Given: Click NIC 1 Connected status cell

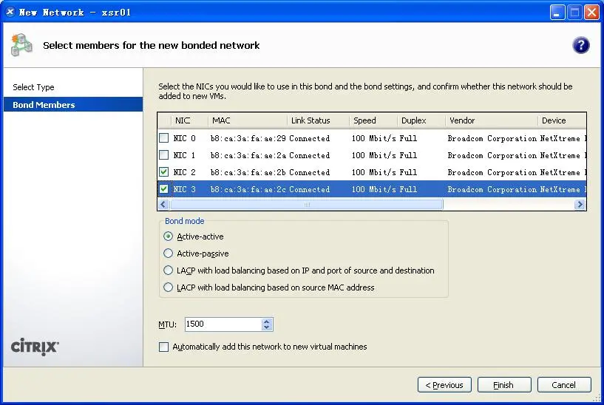Looking at the screenshot, I should point(309,155).
